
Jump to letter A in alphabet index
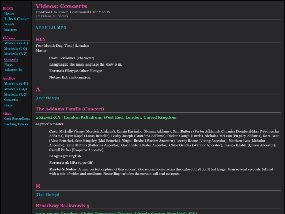[x=37, y=27]
